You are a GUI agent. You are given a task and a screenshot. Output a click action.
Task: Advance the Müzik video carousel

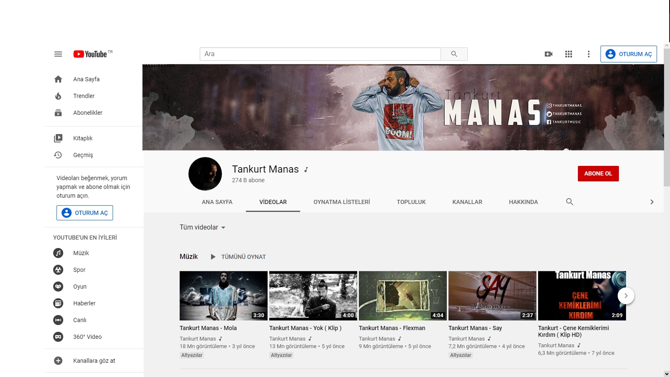click(626, 296)
